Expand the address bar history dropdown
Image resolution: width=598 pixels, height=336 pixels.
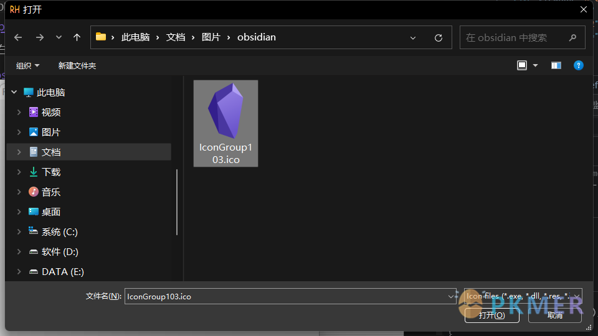pyautogui.click(x=412, y=38)
